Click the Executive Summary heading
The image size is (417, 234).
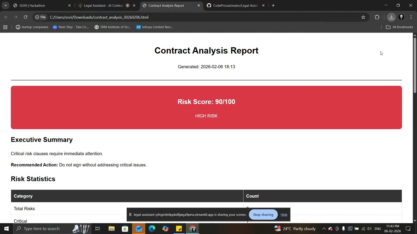point(42,140)
